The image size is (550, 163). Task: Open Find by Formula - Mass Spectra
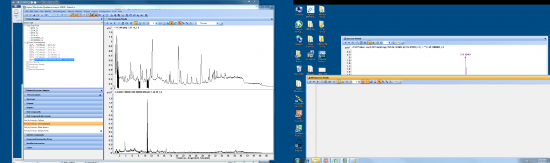tap(63, 127)
